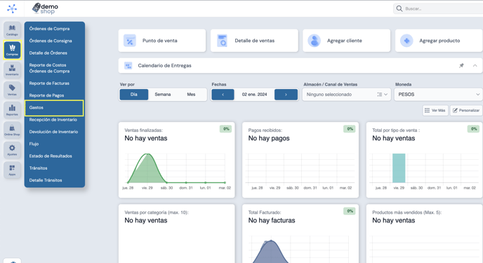
Task: Click the Punto de venta shortcut card
Action: [x=162, y=41]
